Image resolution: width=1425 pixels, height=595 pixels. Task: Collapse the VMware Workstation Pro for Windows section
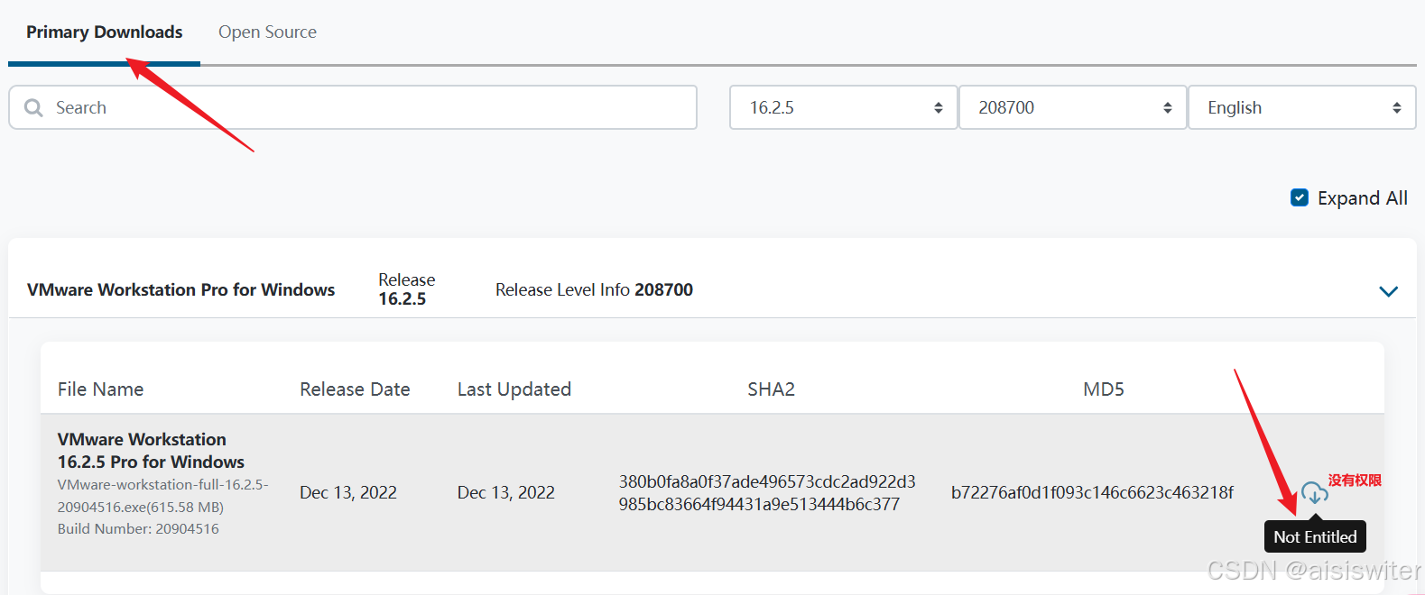click(1388, 291)
